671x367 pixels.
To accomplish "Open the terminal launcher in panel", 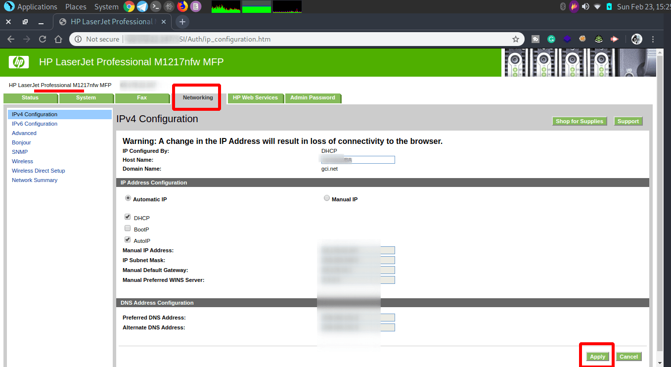I will (x=156, y=6).
